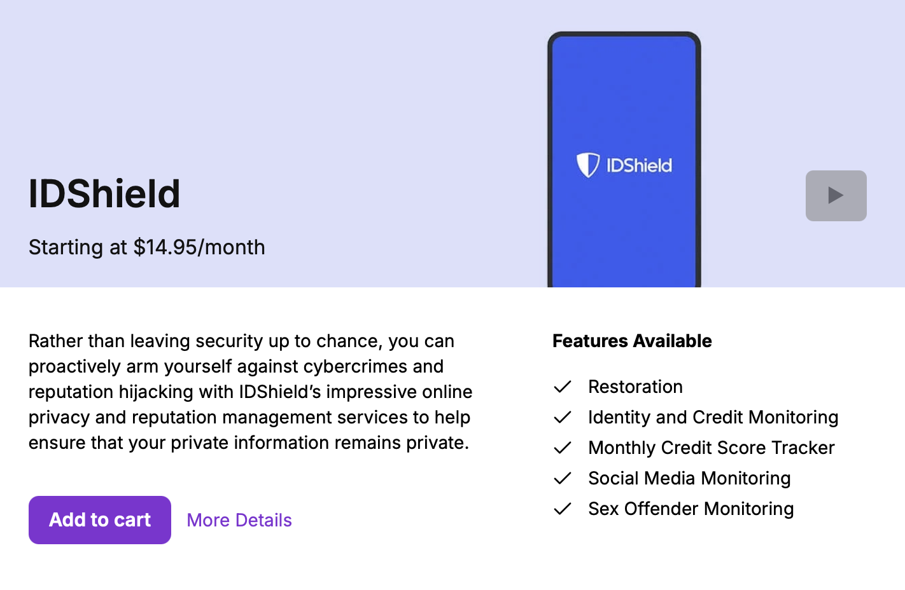Screen dimensions: 905x590
Task: Click the IDShield wordmark on the phone screen
Action: coord(639,165)
